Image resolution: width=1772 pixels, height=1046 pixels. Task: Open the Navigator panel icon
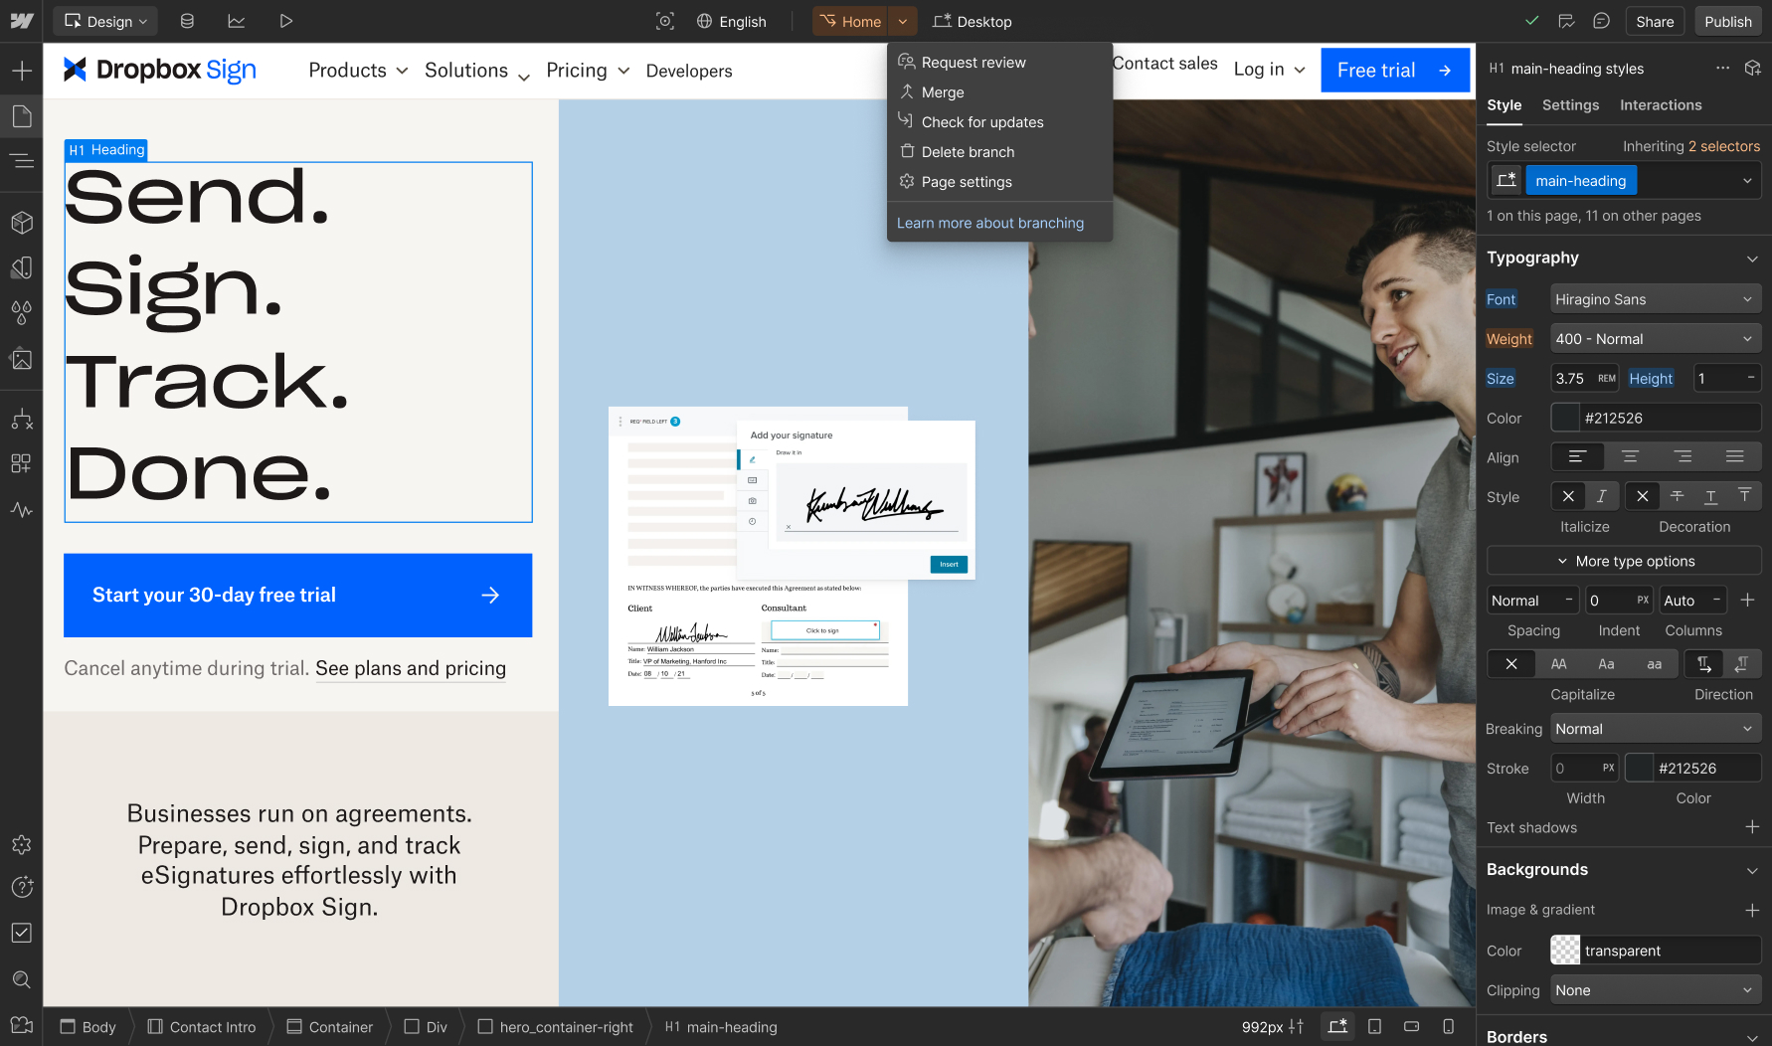tap(22, 161)
